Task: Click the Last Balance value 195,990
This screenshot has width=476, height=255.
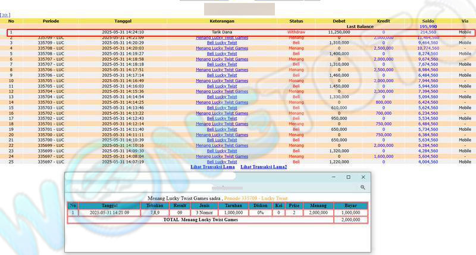Action: (428, 27)
